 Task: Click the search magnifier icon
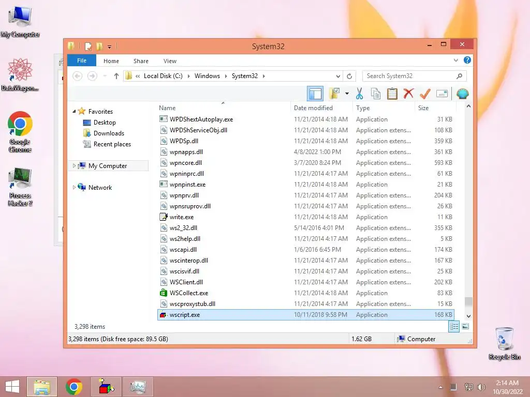coord(459,76)
